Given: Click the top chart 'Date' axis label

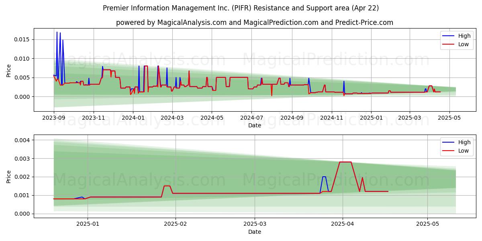Looking at the screenshot, I should (x=255, y=125).
